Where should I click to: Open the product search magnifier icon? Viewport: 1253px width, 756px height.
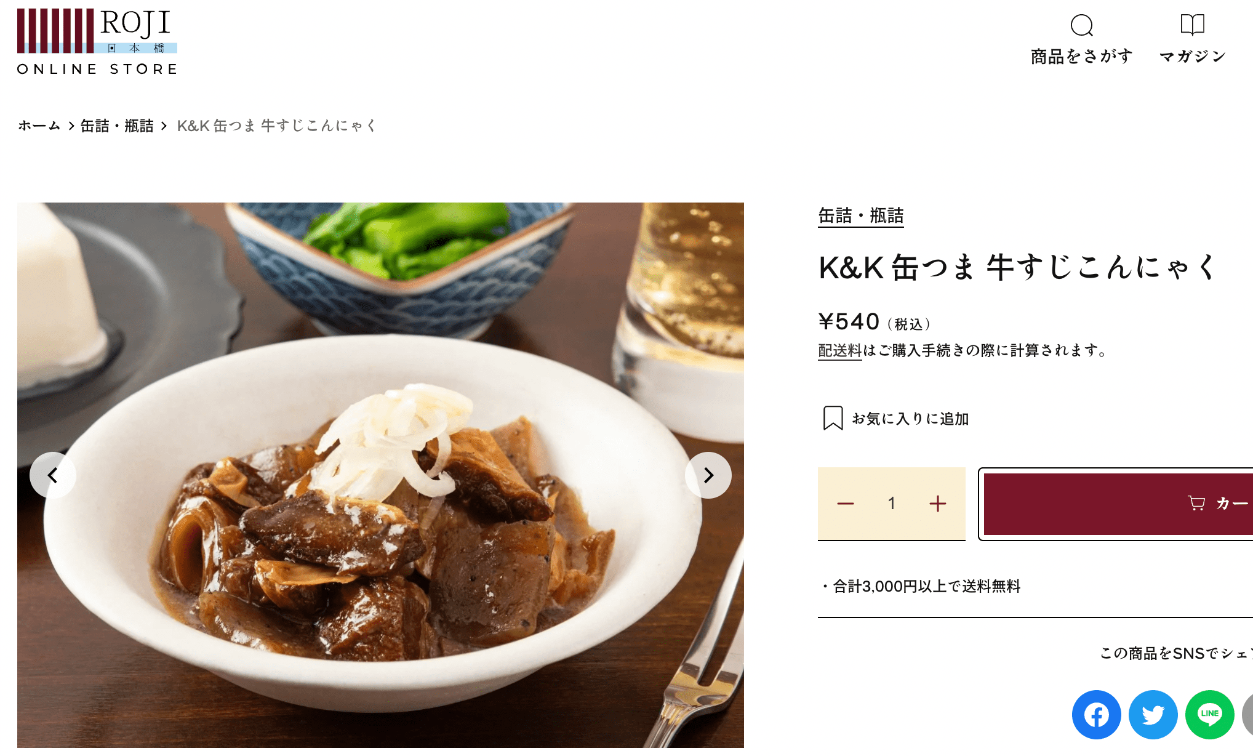[x=1081, y=25]
